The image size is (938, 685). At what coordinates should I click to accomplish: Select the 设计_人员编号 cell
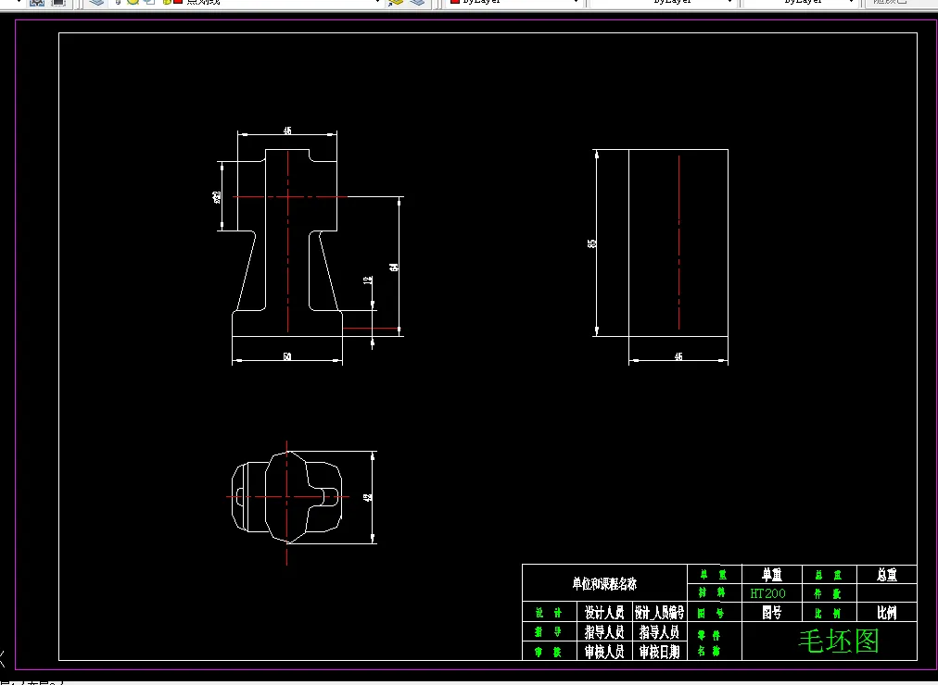click(659, 612)
